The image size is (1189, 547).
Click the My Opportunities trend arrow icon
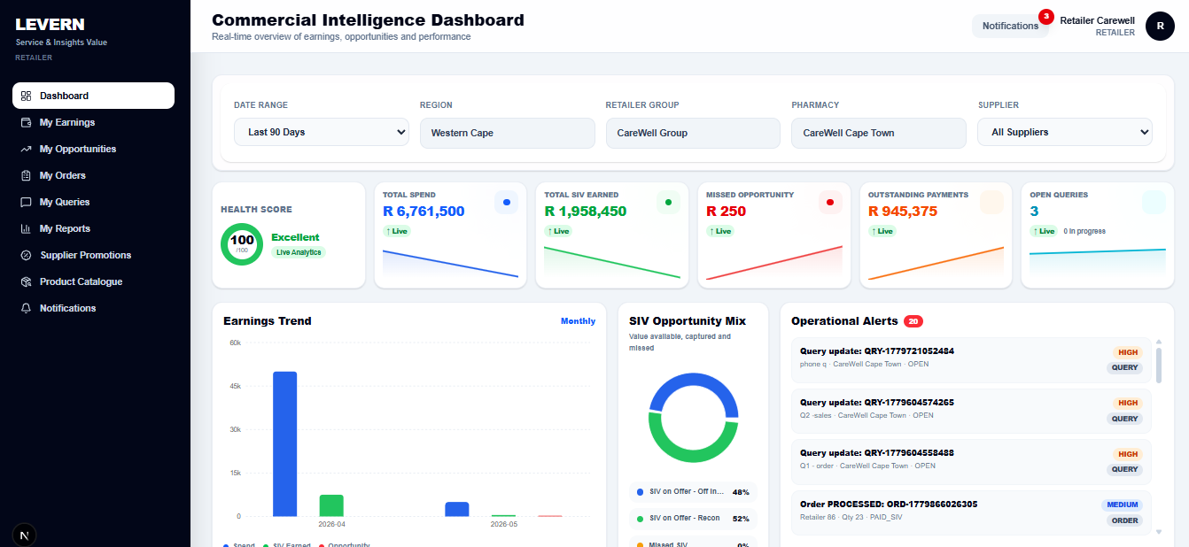tap(26, 149)
